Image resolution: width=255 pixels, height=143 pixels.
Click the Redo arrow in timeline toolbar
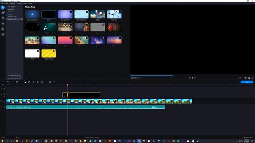(12, 82)
